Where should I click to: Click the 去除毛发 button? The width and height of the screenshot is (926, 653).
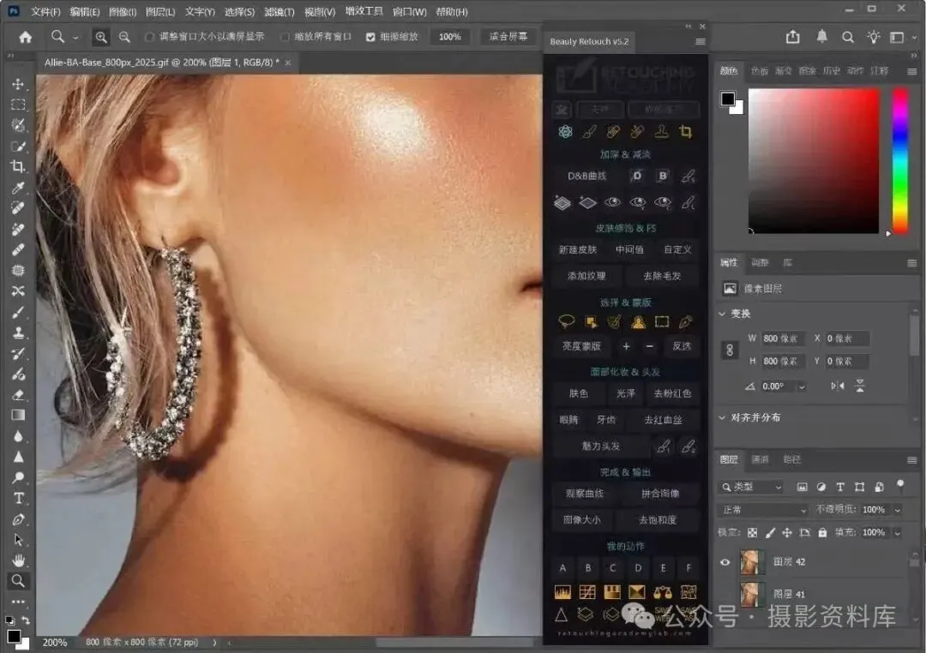[x=661, y=276]
